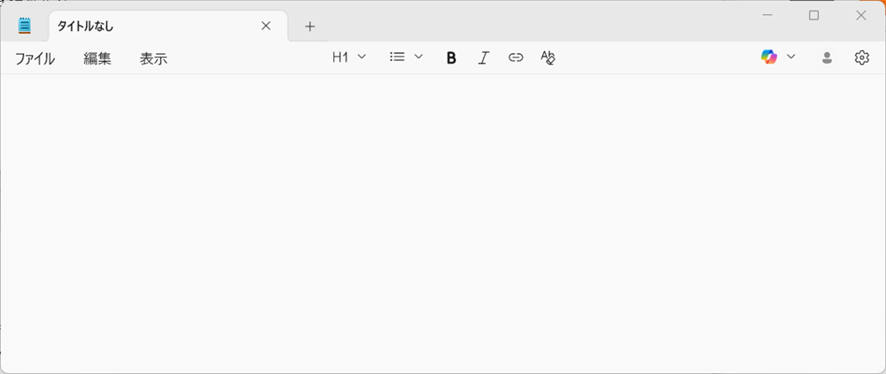This screenshot has height=374, width=886.
Task: Open the account profile icon
Action: click(827, 57)
